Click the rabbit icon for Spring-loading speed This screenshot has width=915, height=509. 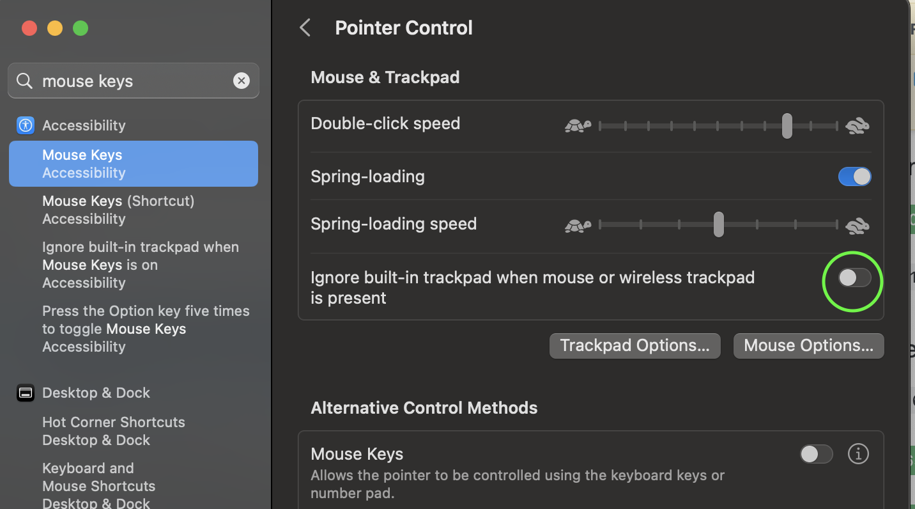[x=857, y=226]
